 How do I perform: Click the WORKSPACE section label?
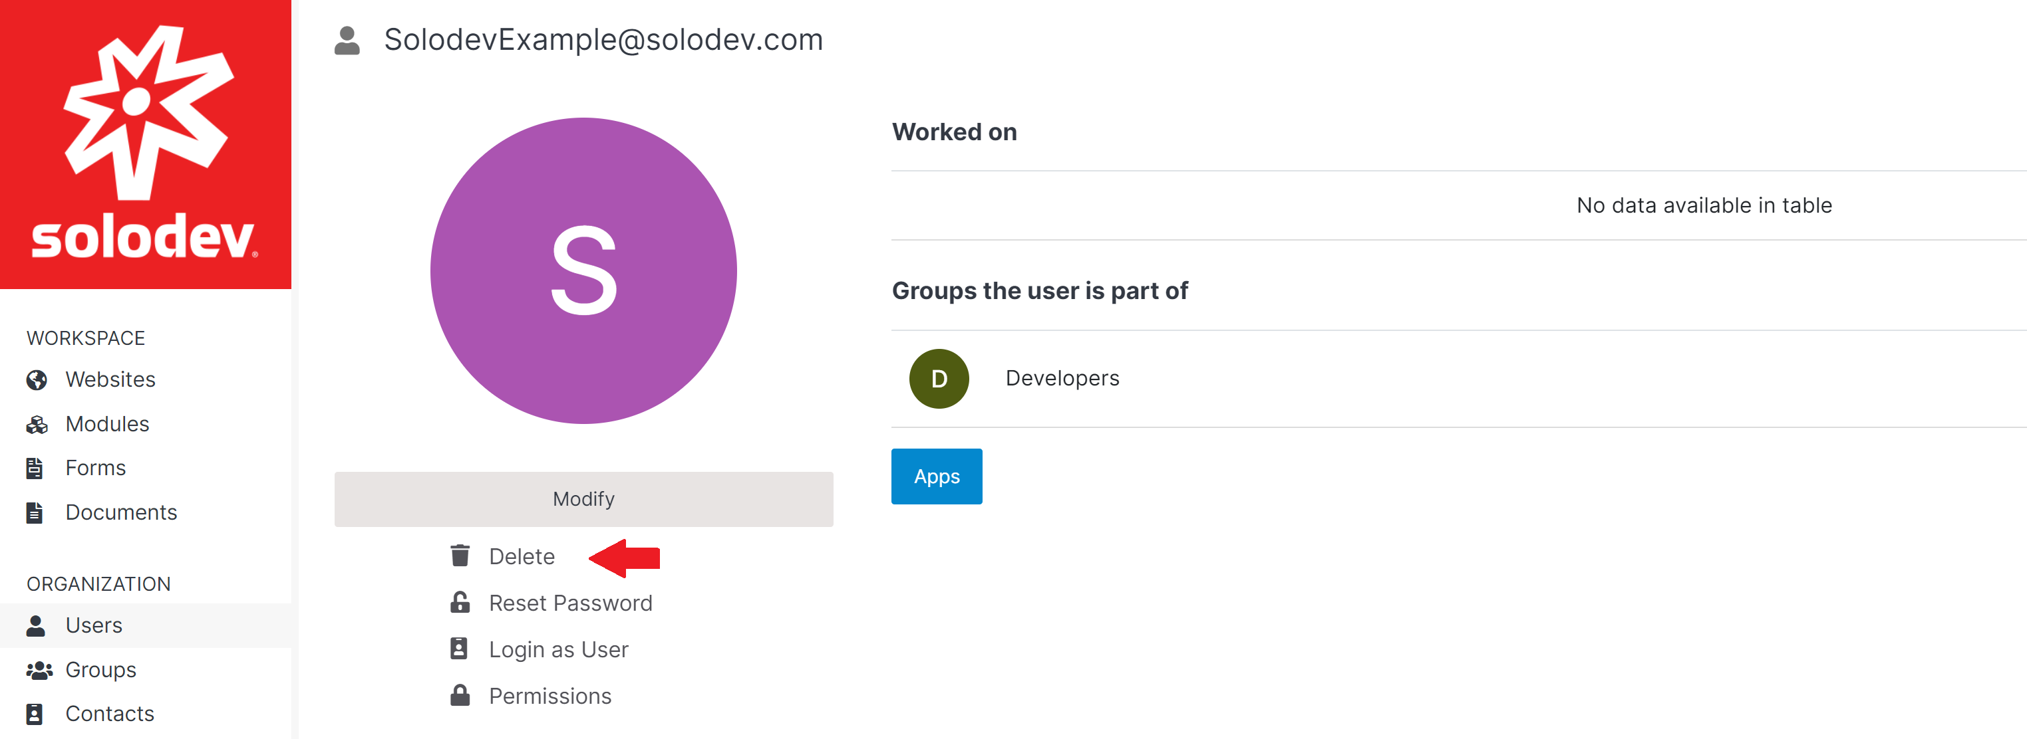pyautogui.click(x=86, y=339)
